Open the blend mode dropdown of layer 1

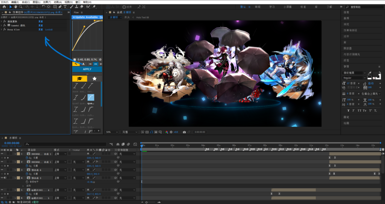click(60, 154)
